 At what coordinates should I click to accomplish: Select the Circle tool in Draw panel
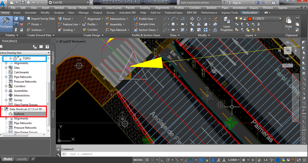(x=173, y=24)
